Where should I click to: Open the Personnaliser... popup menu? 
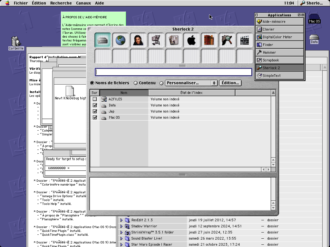coord(191,83)
